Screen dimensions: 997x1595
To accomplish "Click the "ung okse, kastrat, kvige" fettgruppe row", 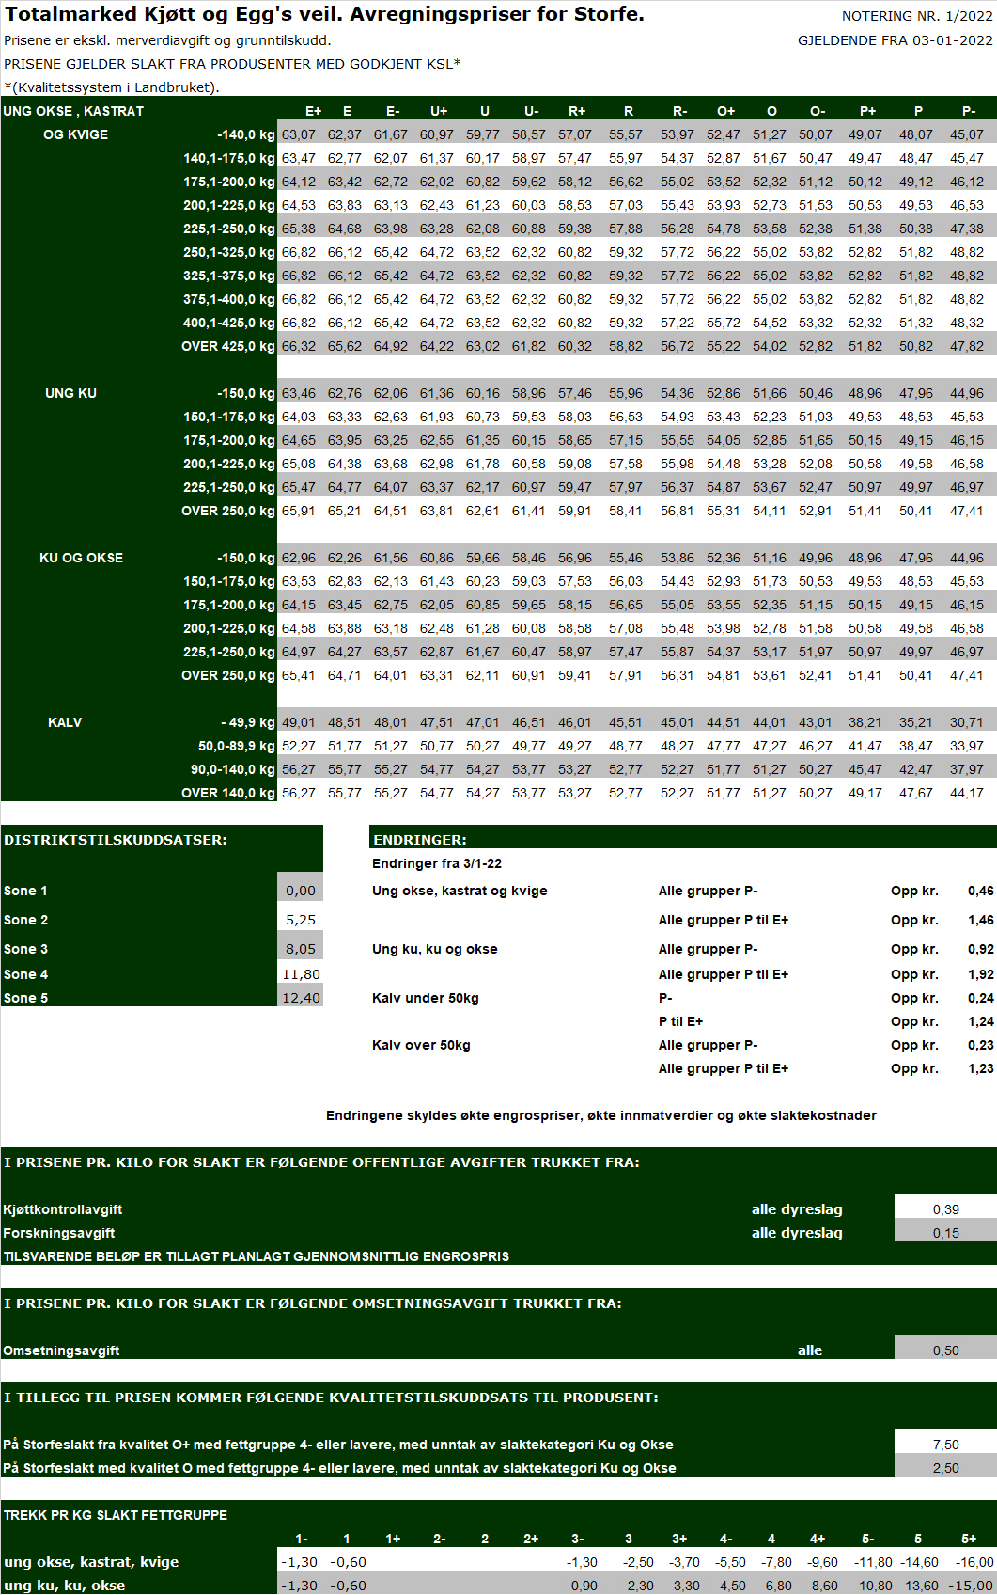I will pos(91,1562).
